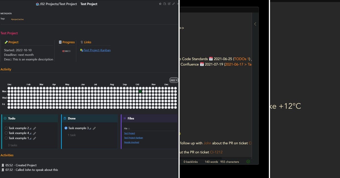Check off Task example 1 in Todo
Screen dimensions: 340x178
coord(6,138)
